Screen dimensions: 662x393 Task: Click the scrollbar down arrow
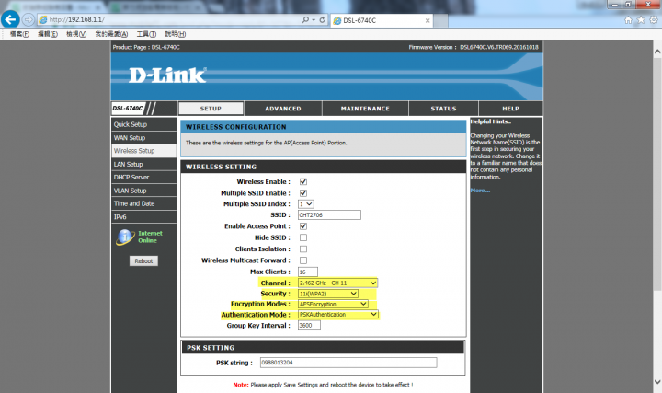pos(657,382)
